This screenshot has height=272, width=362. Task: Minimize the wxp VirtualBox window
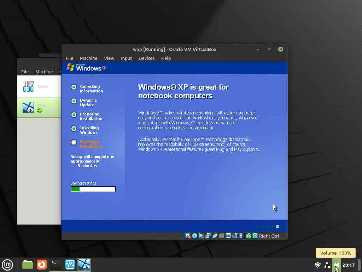(258, 49)
